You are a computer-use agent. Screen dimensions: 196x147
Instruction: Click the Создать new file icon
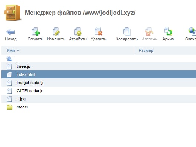click(x=36, y=31)
